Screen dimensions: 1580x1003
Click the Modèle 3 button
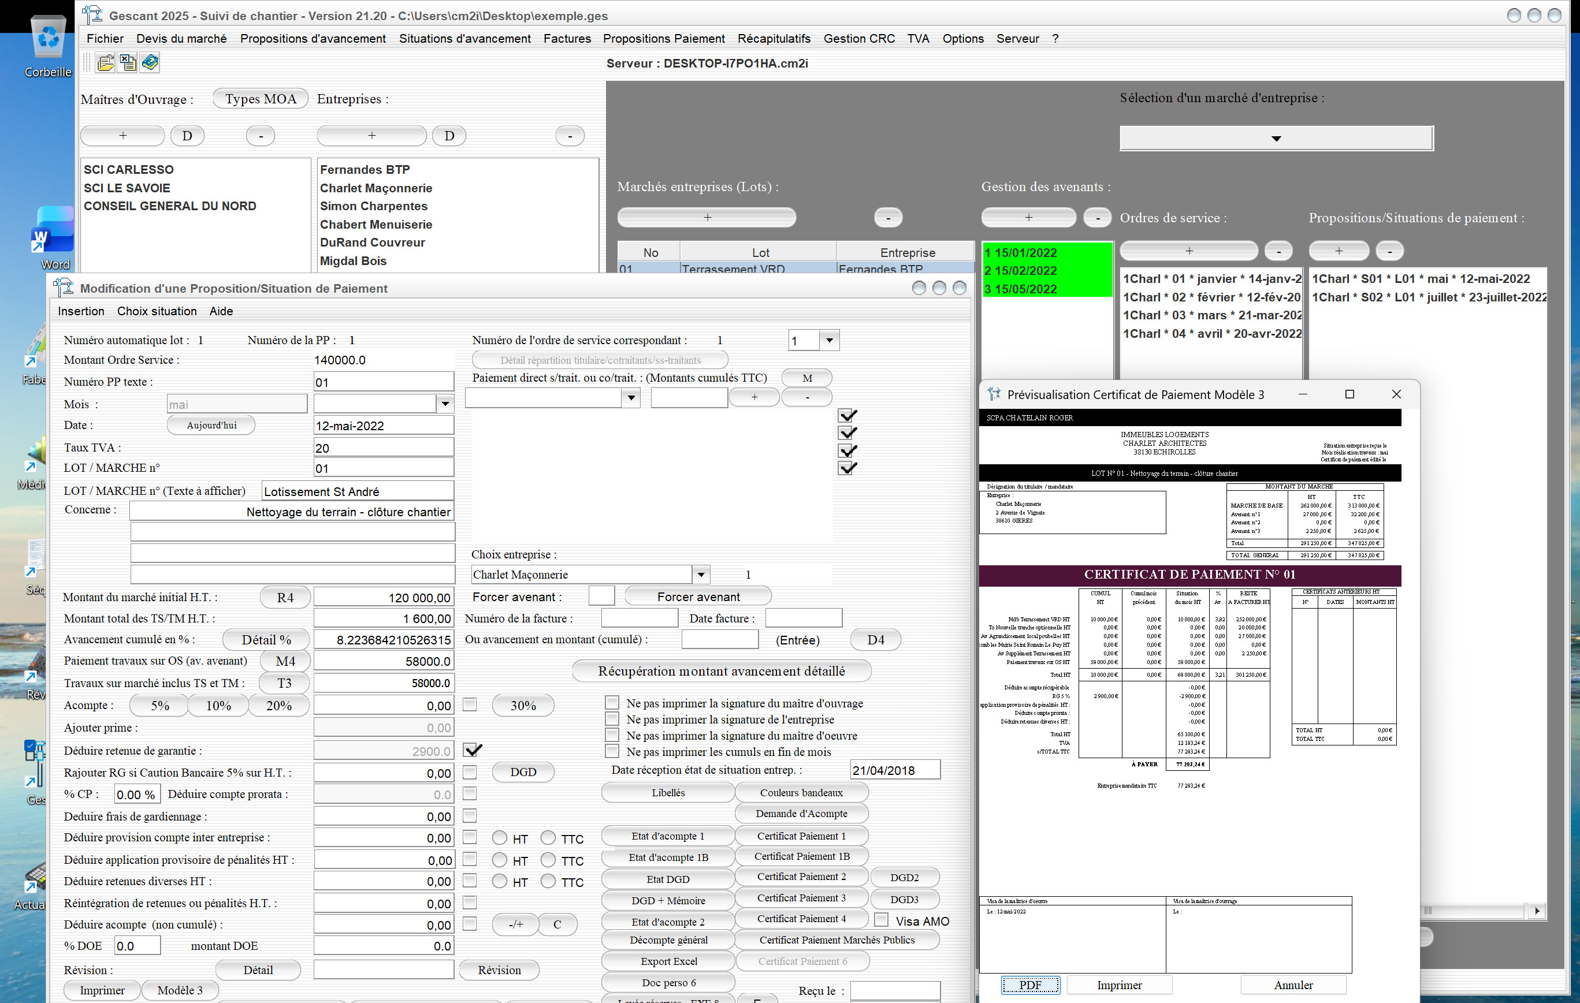(180, 990)
